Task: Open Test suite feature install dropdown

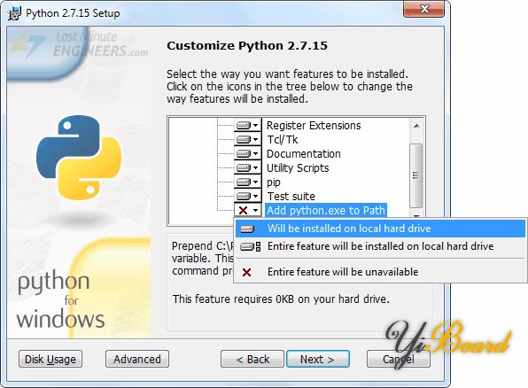Action: click(247, 196)
